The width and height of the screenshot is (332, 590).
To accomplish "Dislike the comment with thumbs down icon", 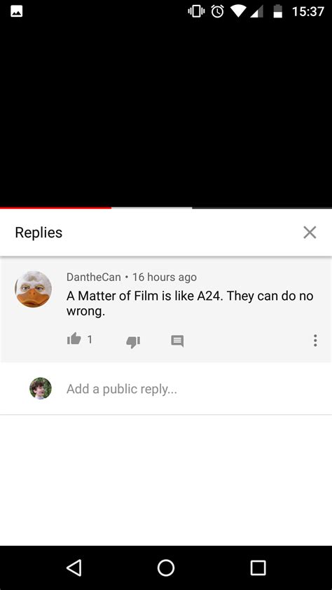I will (x=133, y=342).
